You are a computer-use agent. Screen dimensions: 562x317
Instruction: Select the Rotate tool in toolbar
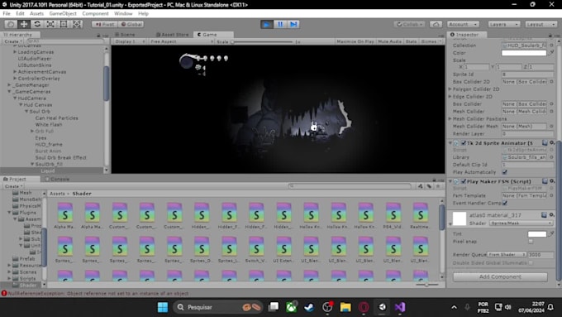37,24
